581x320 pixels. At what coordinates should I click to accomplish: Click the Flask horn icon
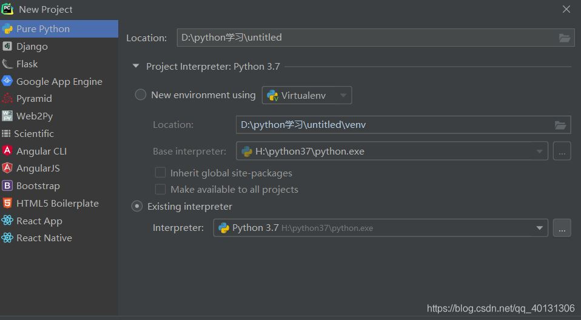pos(7,64)
